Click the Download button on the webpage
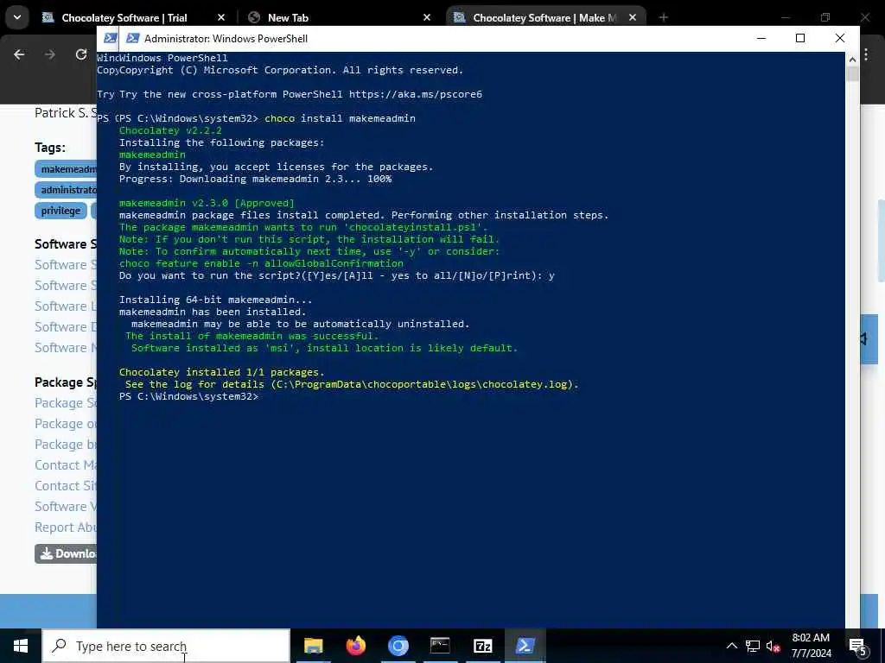The image size is (885, 663). 66,553
